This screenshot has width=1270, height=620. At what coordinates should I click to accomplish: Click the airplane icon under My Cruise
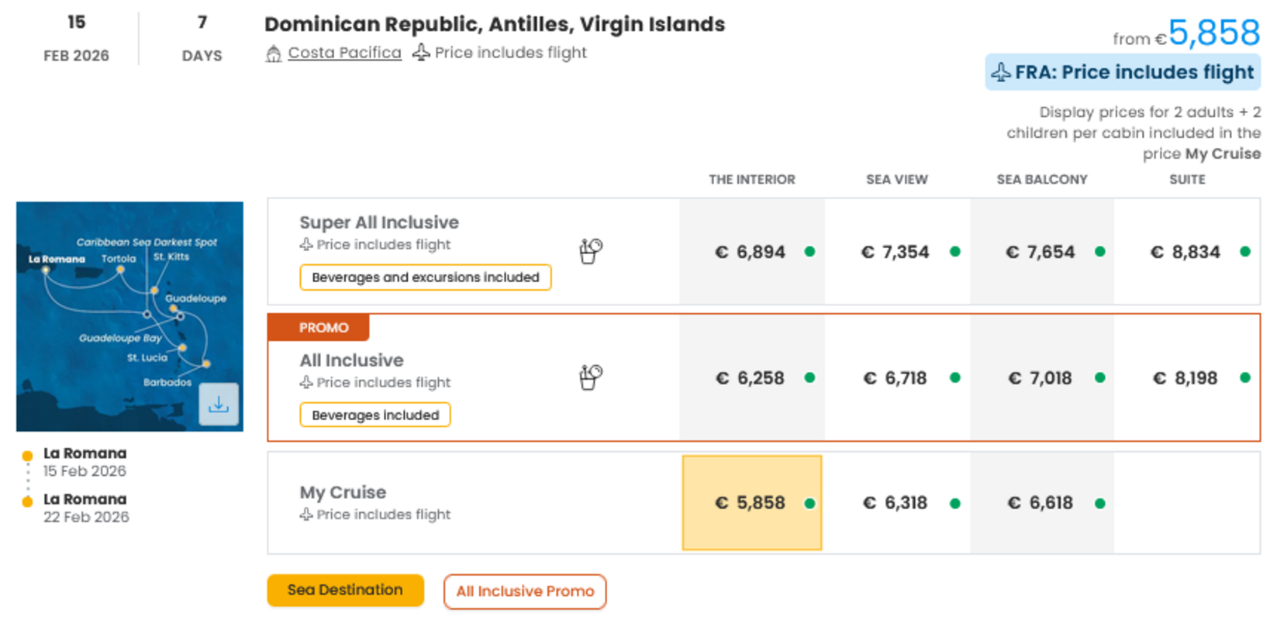point(306,515)
